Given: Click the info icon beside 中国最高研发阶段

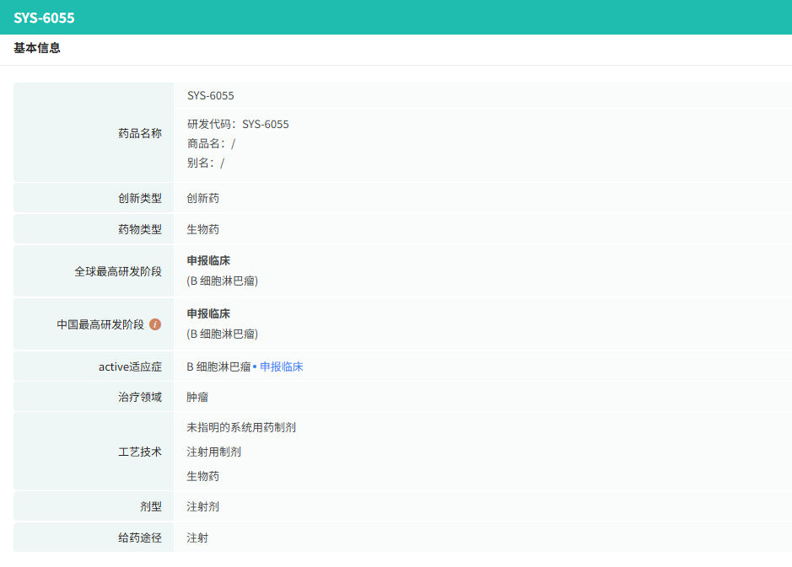Looking at the screenshot, I should (155, 324).
